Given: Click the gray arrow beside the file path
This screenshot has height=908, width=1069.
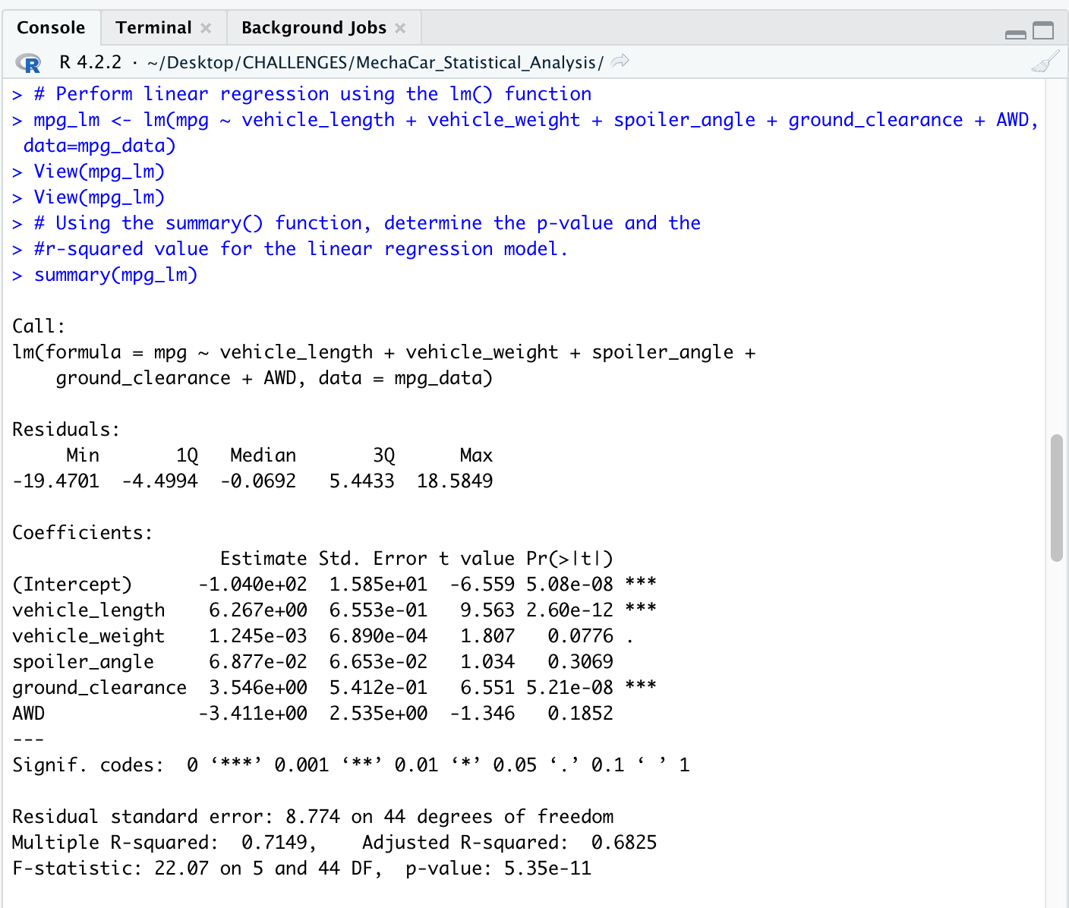Looking at the screenshot, I should click(620, 61).
